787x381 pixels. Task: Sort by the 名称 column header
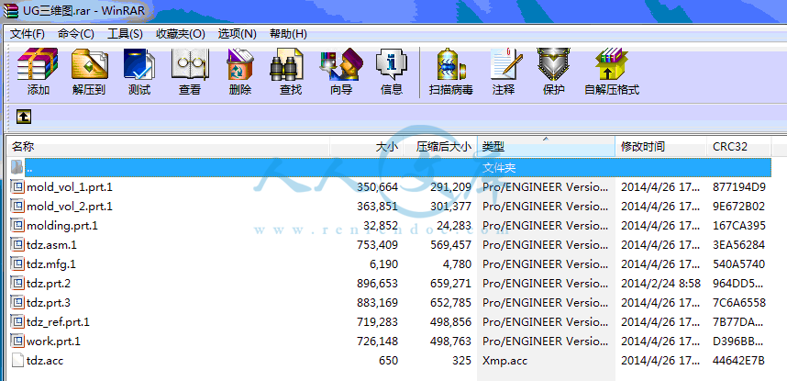tap(169, 147)
